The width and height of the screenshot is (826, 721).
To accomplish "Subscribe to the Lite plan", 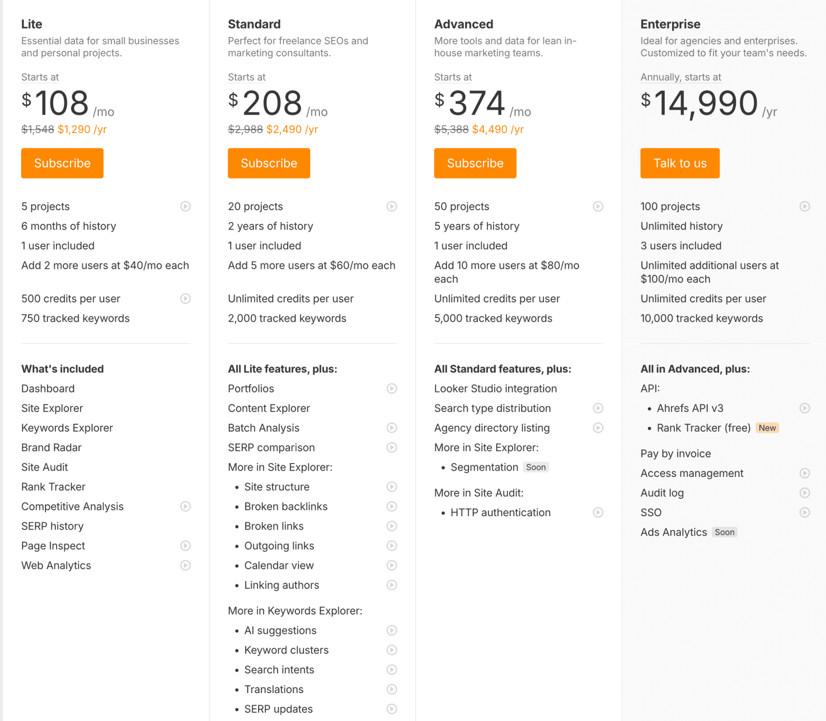I will pos(62,163).
